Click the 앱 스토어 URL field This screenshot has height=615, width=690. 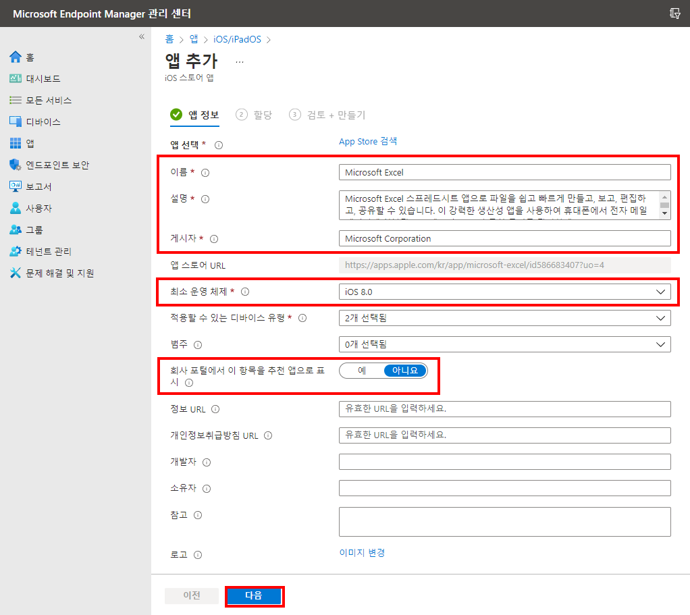click(x=505, y=265)
